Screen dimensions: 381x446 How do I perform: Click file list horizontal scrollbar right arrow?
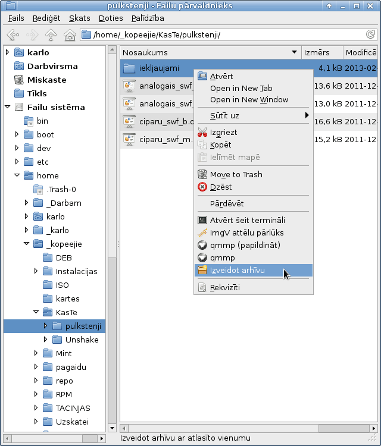coord(374,428)
